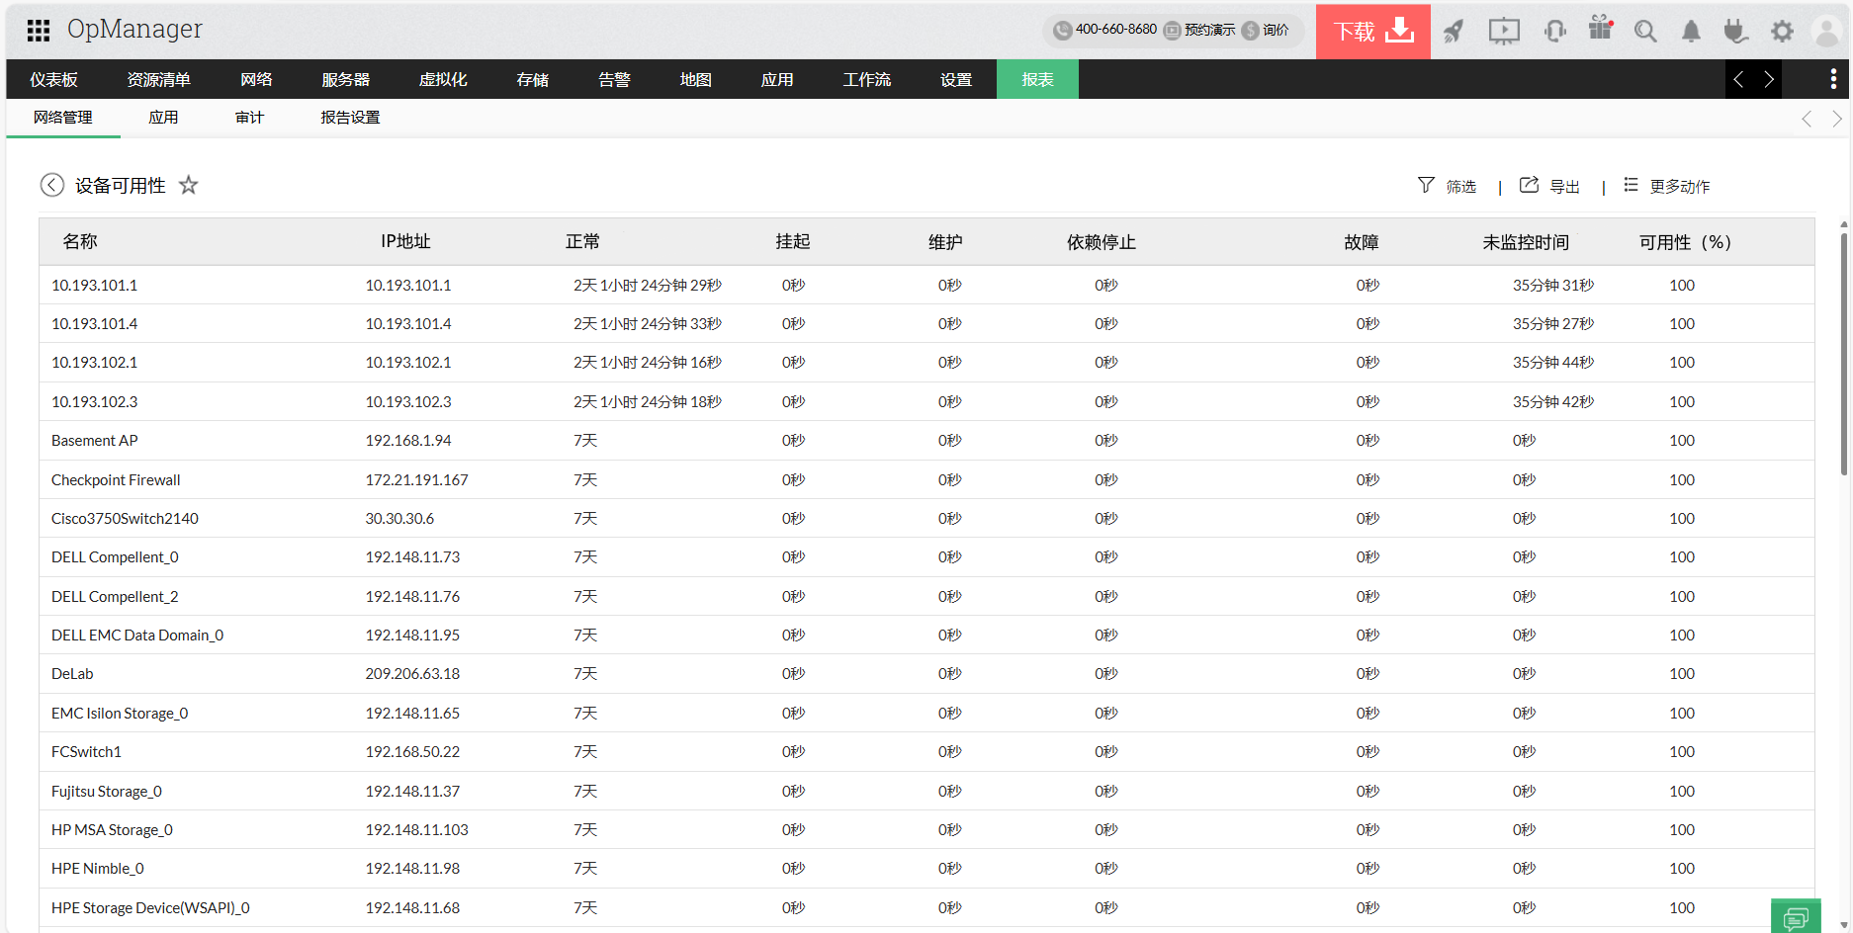This screenshot has width=1853, height=933.
Task: Open the alarm bell notifications
Action: [1691, 32]
